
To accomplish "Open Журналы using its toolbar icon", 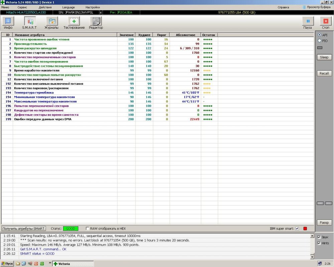I will pos(51,22).
